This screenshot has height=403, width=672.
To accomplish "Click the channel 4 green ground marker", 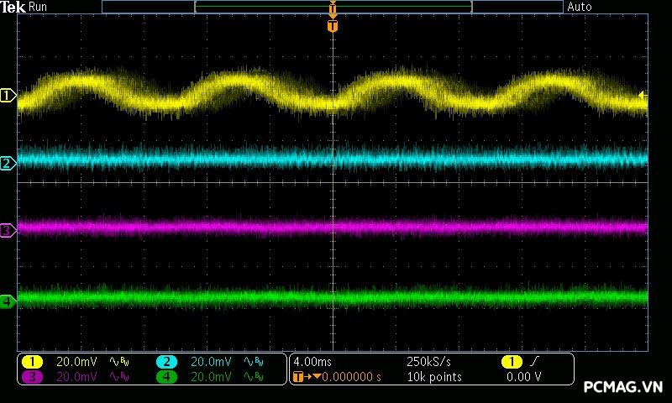I will coord(8,301).
